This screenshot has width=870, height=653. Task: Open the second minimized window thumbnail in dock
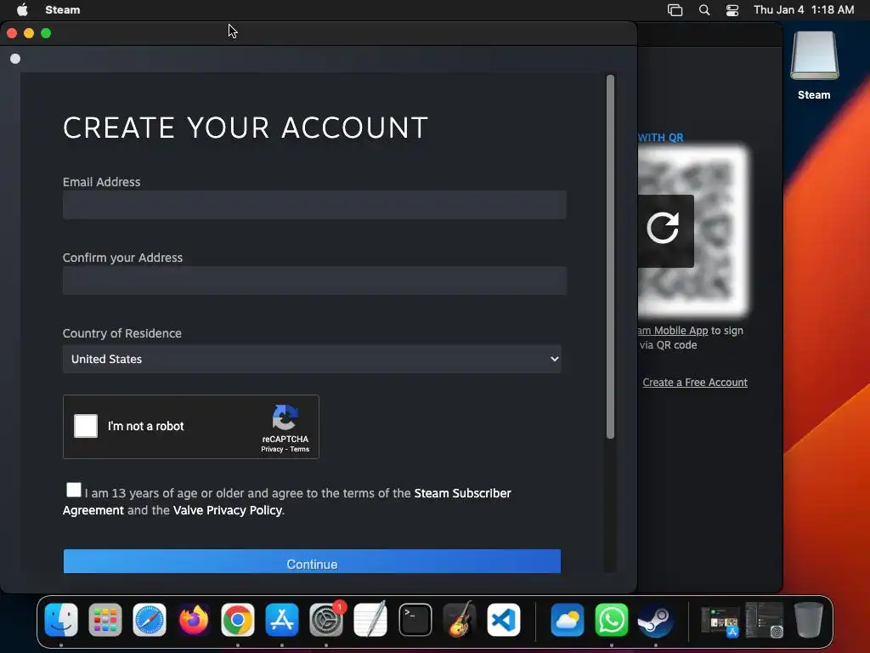click(764, 620)
